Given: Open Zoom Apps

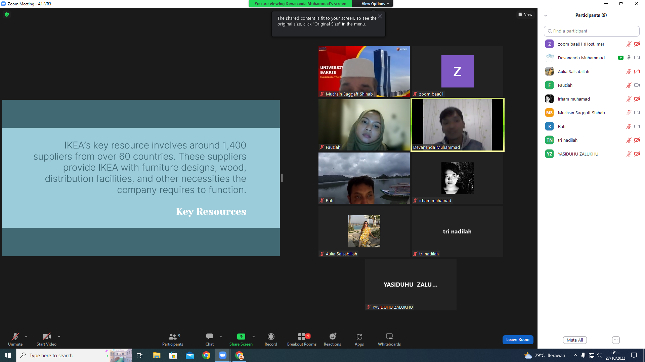Looking at the screenshot, I should tap(359, 339).
